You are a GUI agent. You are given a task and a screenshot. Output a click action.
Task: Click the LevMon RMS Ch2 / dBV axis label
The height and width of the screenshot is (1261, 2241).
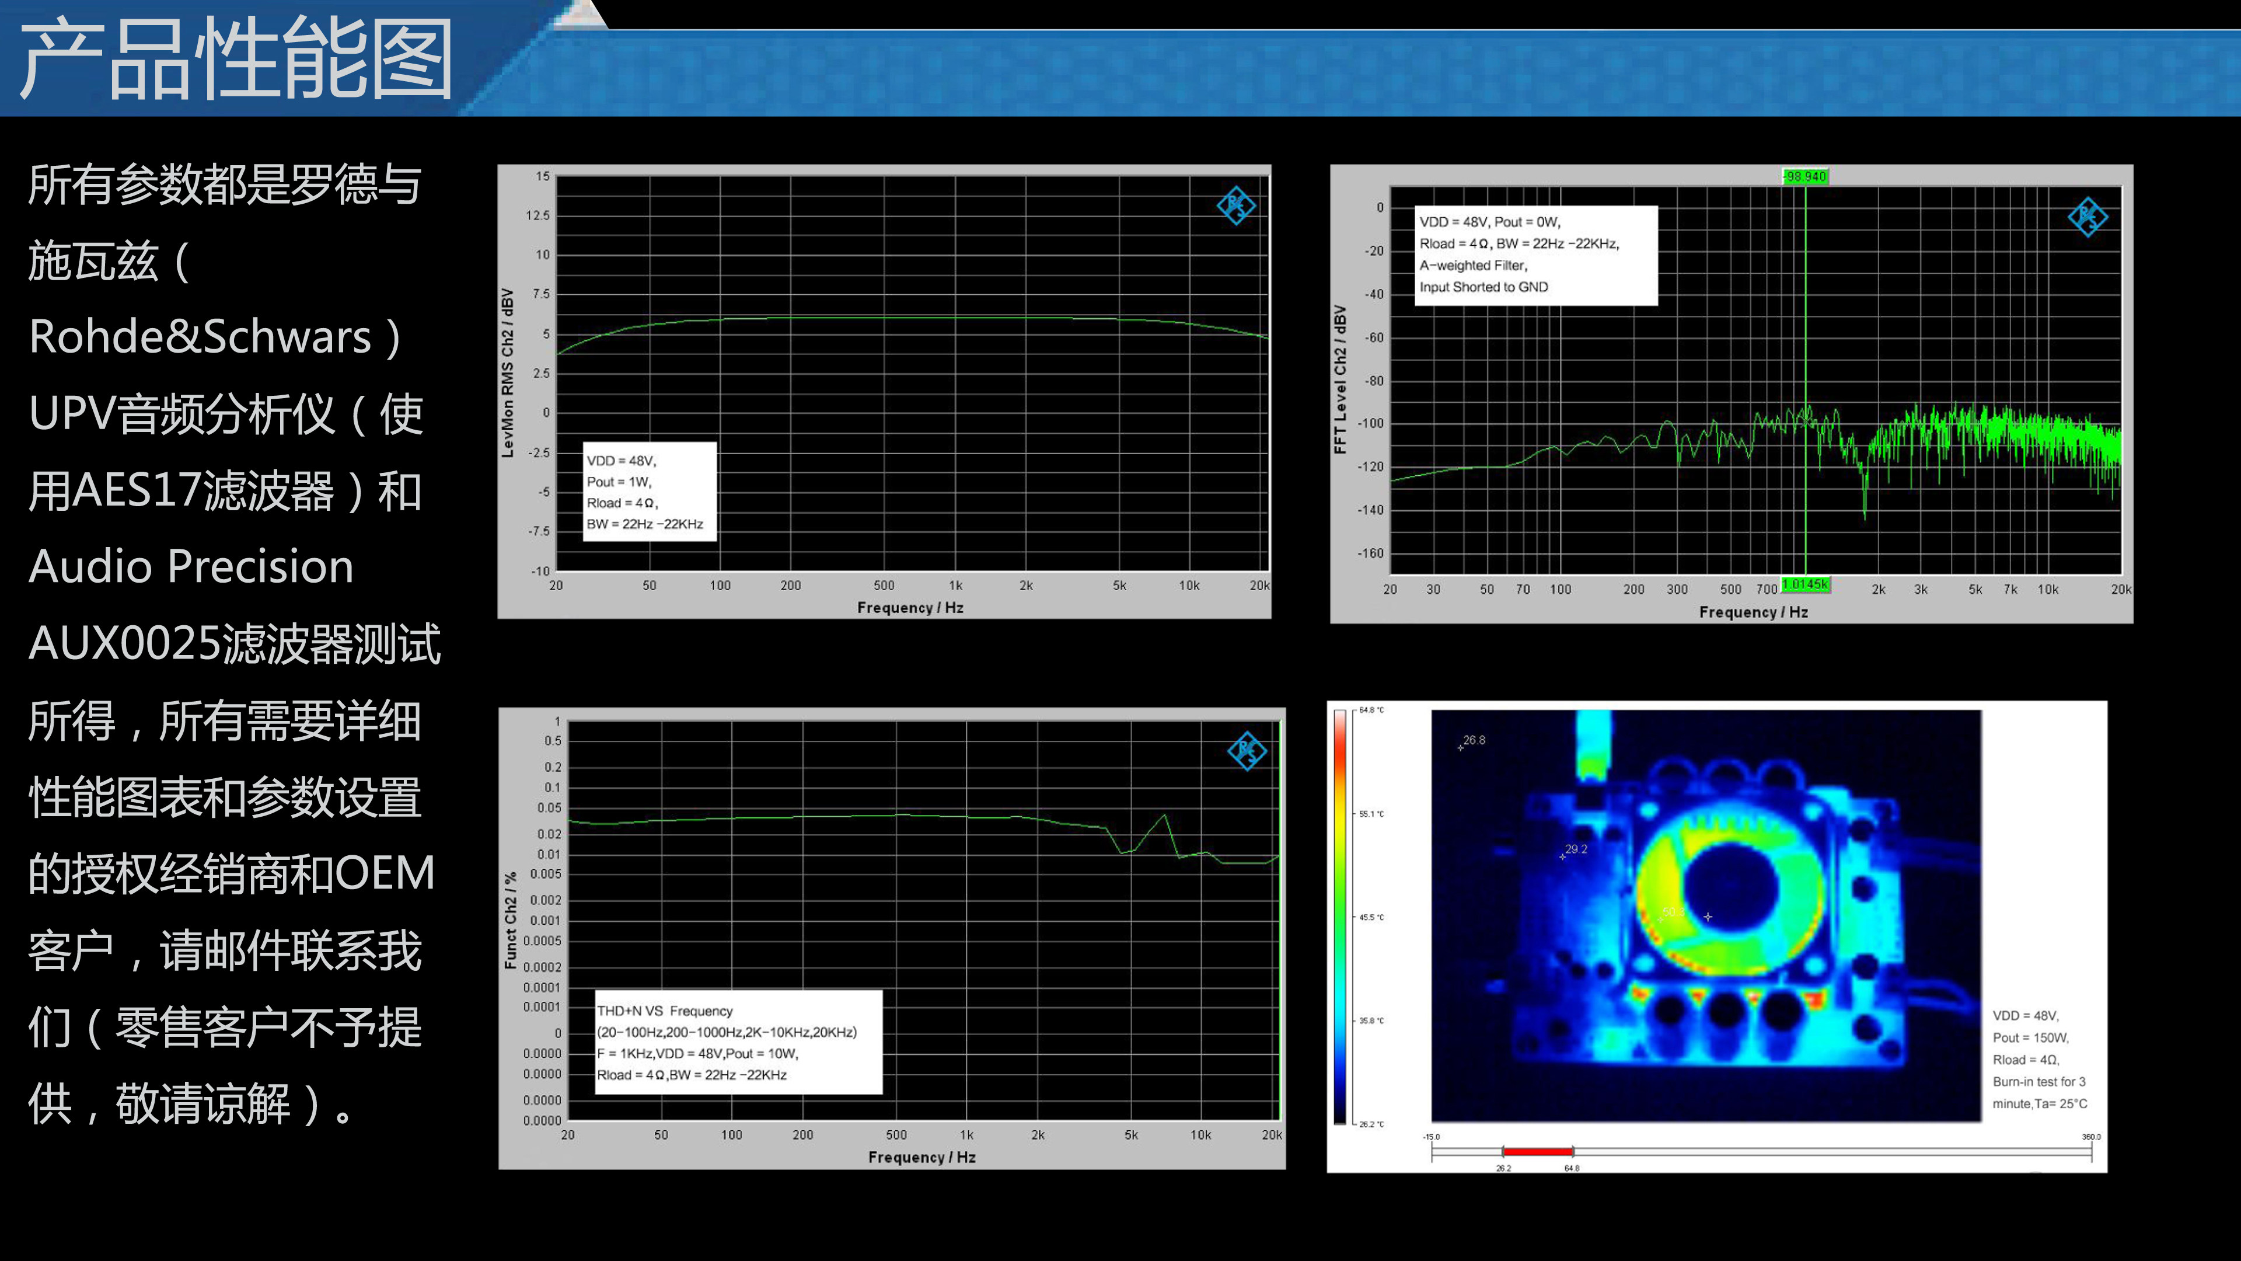[508, 372]
